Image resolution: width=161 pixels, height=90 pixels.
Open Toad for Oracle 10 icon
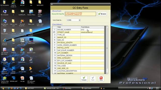13,4
